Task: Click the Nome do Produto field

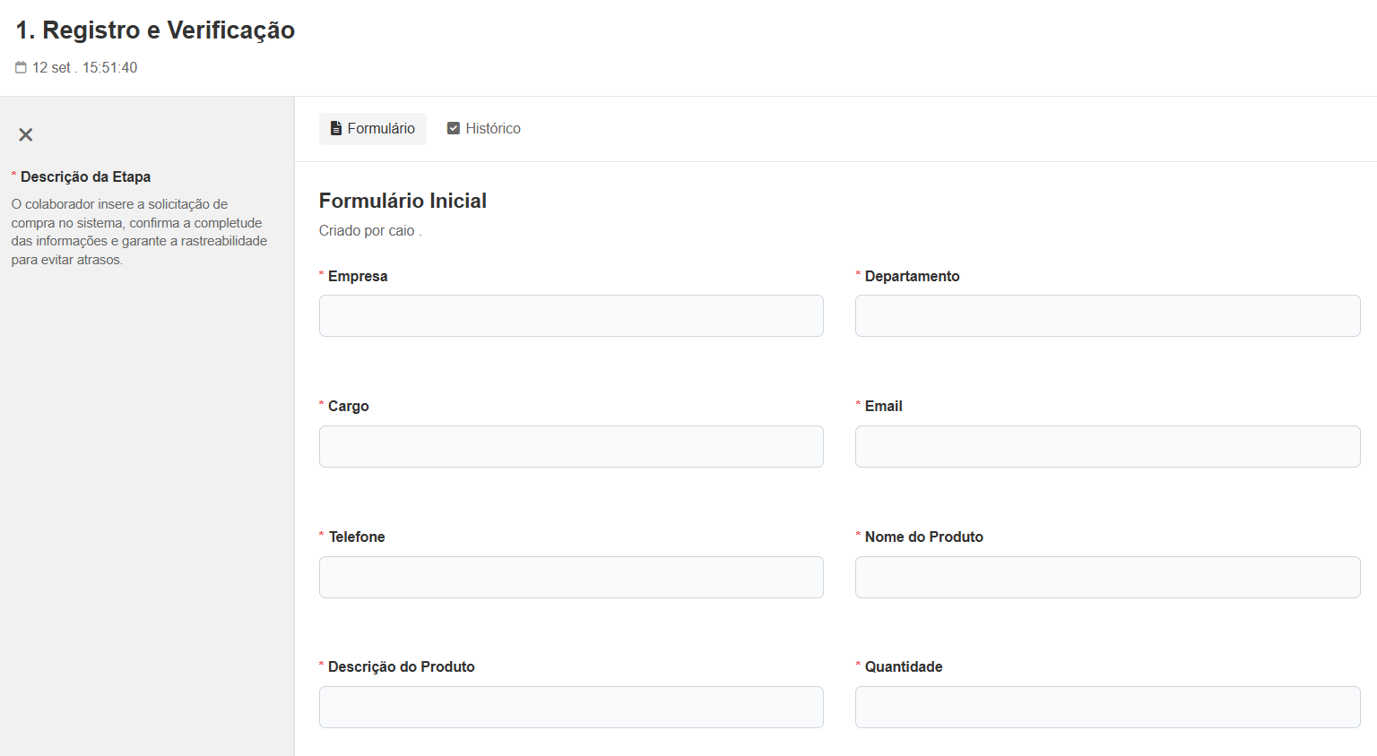Action: point(1107,577)
